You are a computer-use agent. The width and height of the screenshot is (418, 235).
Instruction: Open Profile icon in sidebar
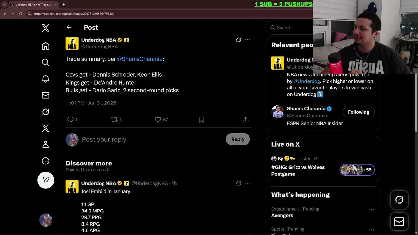click(46, 144)
